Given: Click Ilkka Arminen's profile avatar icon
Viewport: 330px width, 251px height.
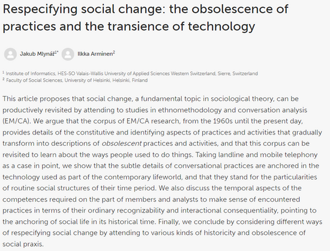Looking at the screenshot, I should pyautogui.click(x=68, y=54).
